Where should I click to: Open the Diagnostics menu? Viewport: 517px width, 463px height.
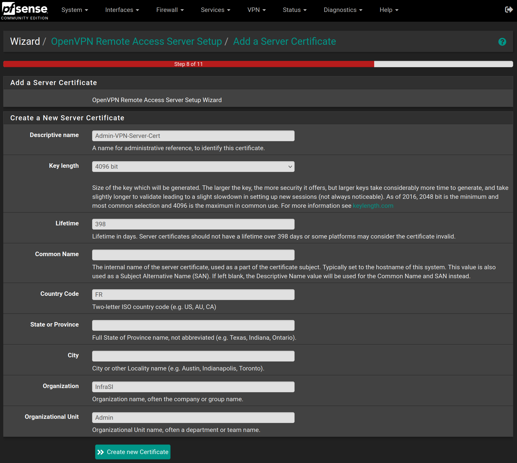coord(343,10)
